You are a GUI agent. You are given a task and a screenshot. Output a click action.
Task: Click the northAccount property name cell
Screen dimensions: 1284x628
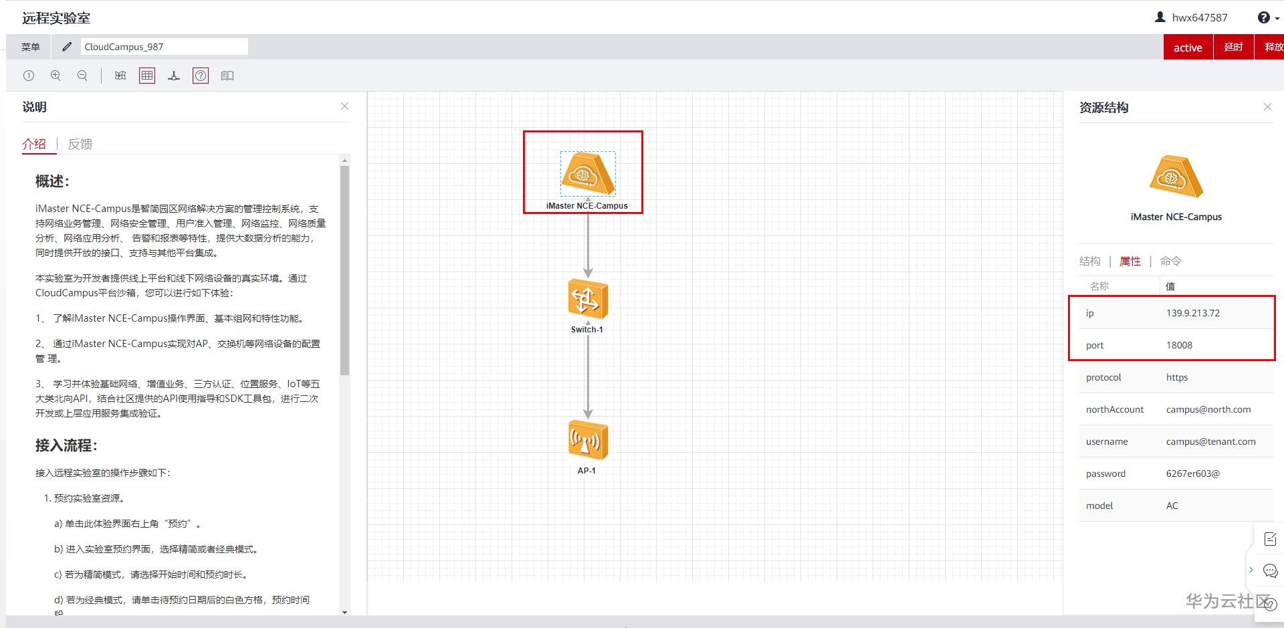[1115, 409]
